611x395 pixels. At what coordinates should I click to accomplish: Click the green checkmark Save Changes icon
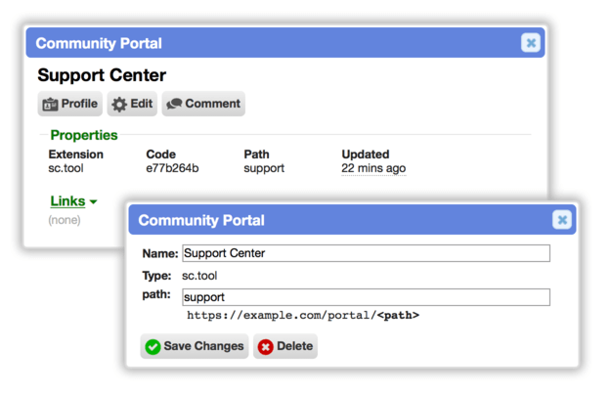point(153,346)
